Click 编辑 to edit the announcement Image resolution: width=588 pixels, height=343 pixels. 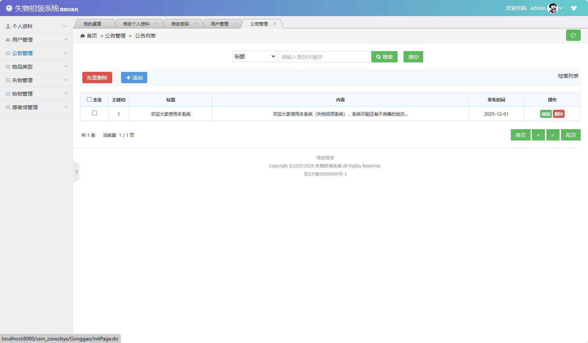[x=546, y=113]
